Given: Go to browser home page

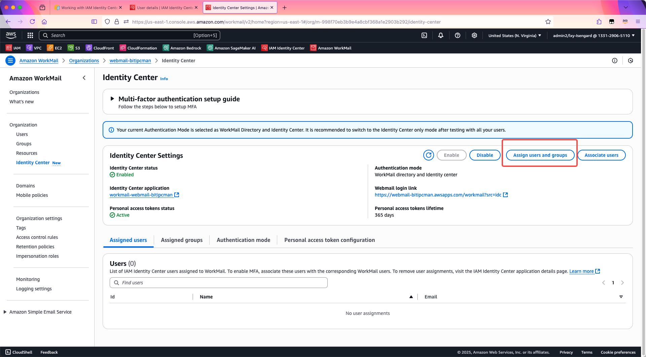Looking at the screenshot, I should tap(44, 22).
